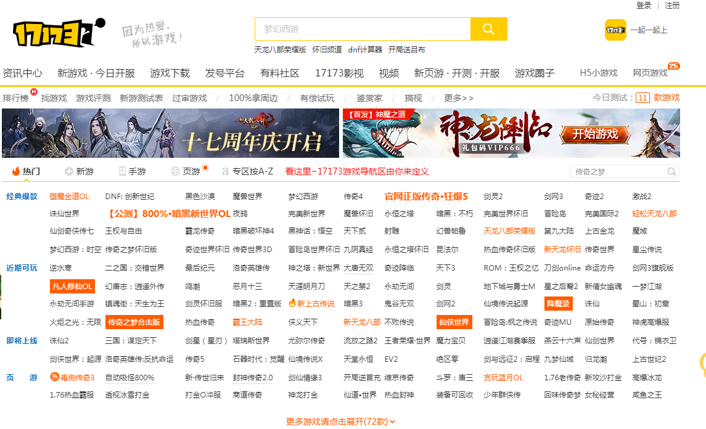
Task: Click the yellow search magnifier button
Action: click(x=488, y=29)
